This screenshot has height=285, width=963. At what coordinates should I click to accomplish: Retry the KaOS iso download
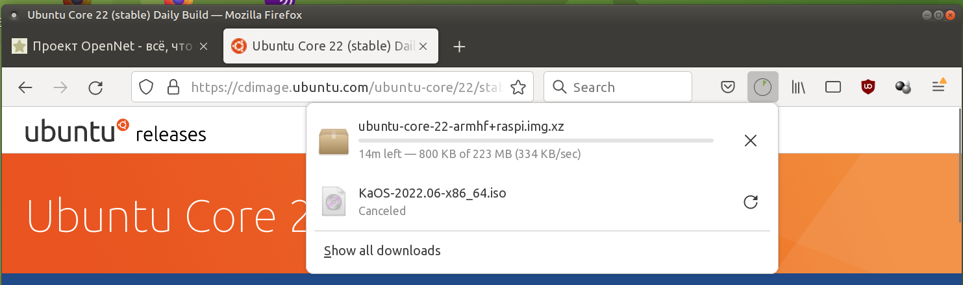(751, 202)
